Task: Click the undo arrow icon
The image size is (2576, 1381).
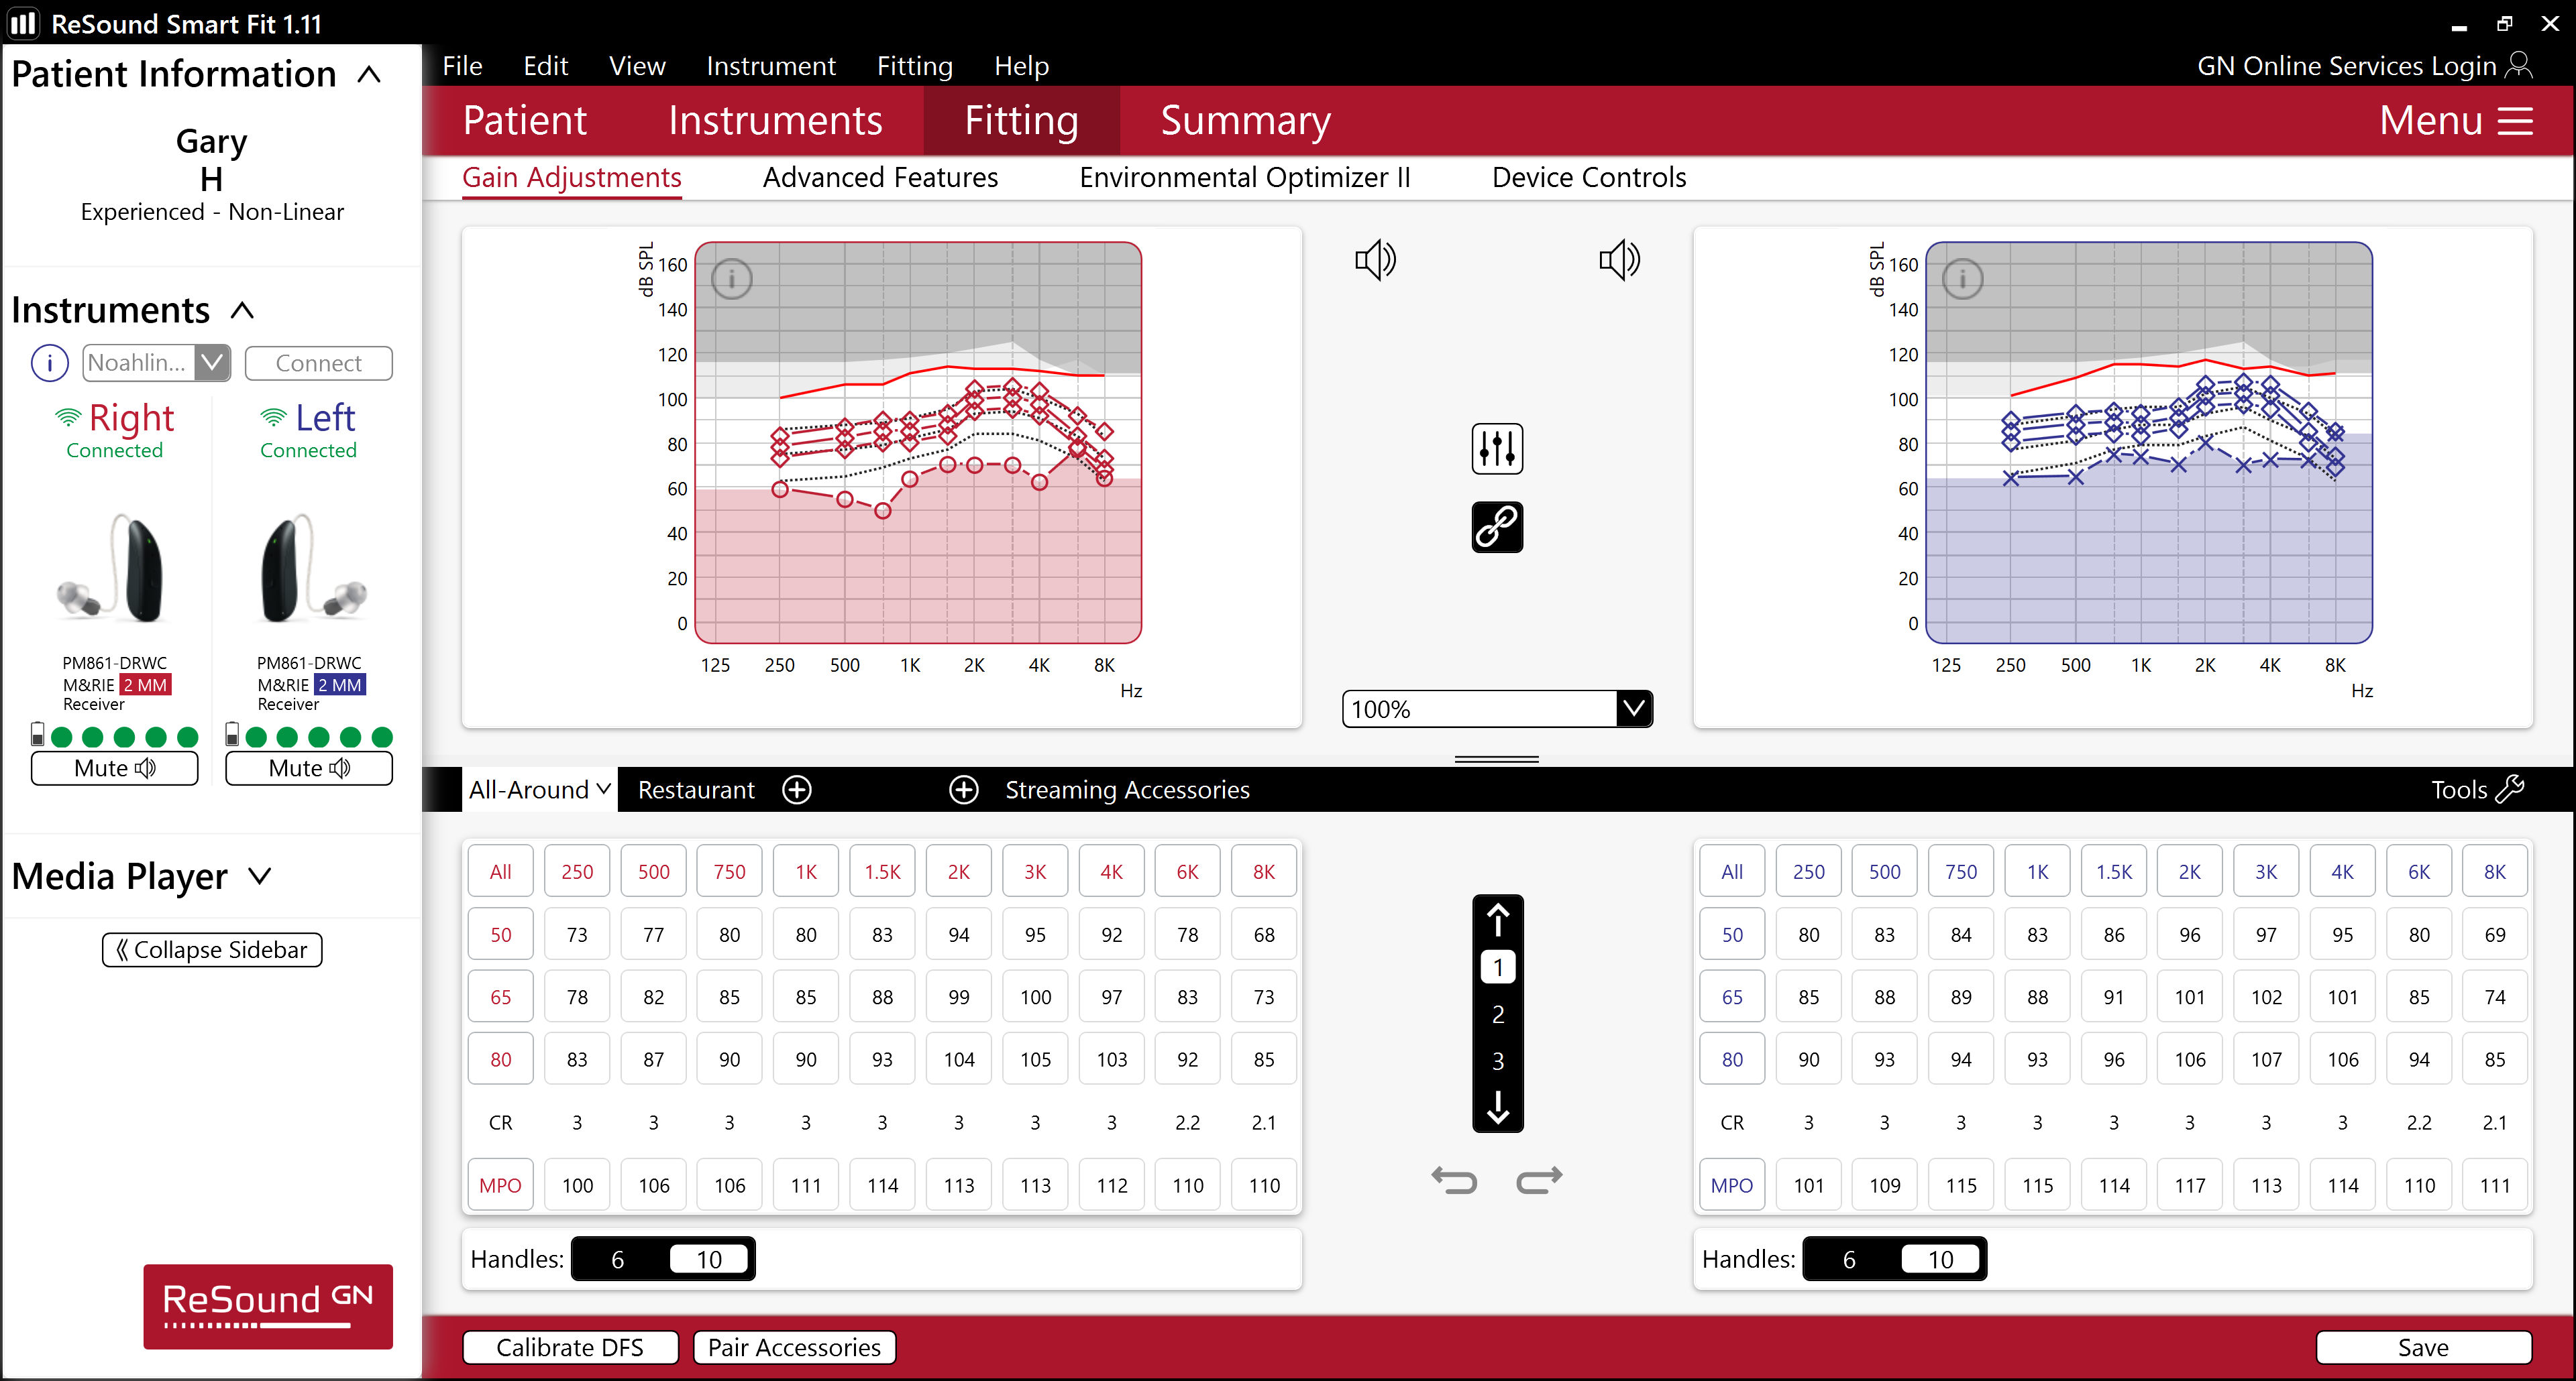Action: click(x=1454, y=1180)
